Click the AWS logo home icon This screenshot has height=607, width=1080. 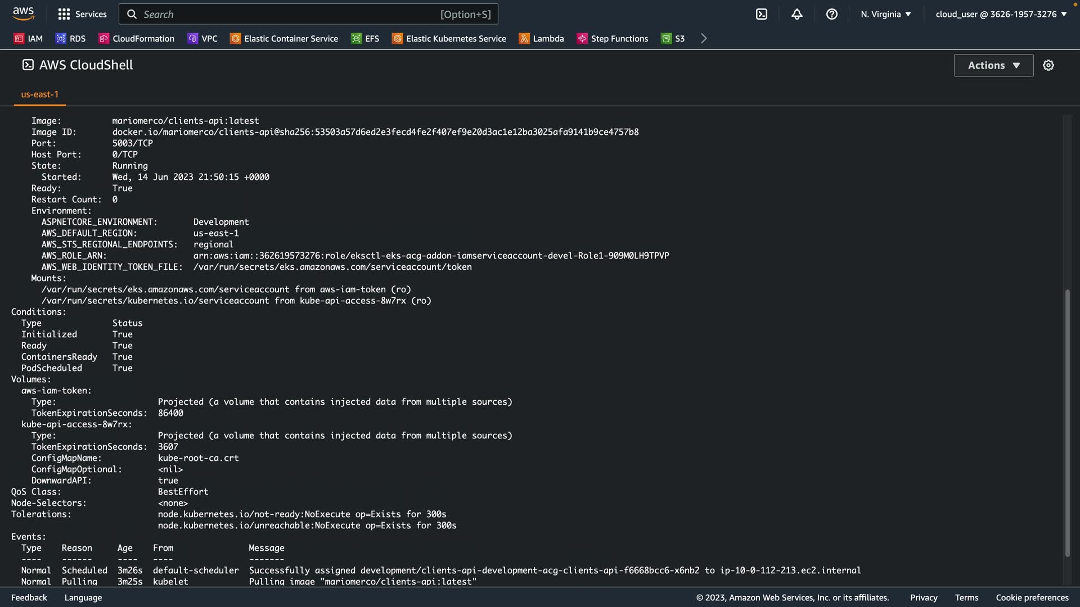coord(23,13)
